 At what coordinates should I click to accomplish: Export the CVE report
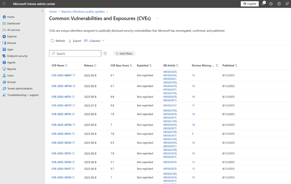tap(75, 41)
